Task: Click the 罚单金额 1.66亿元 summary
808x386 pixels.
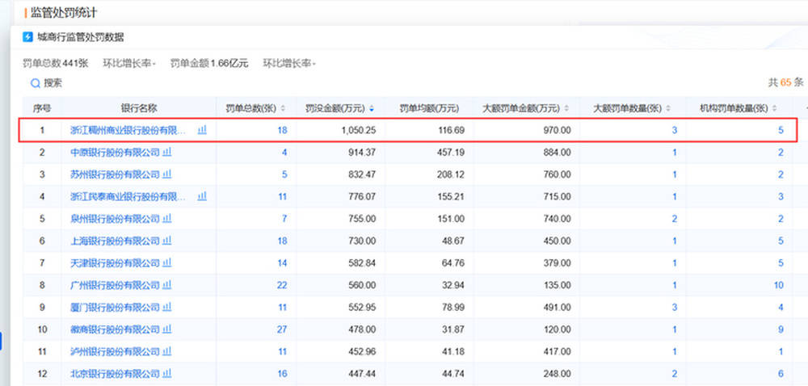Action: pos(209,63)
